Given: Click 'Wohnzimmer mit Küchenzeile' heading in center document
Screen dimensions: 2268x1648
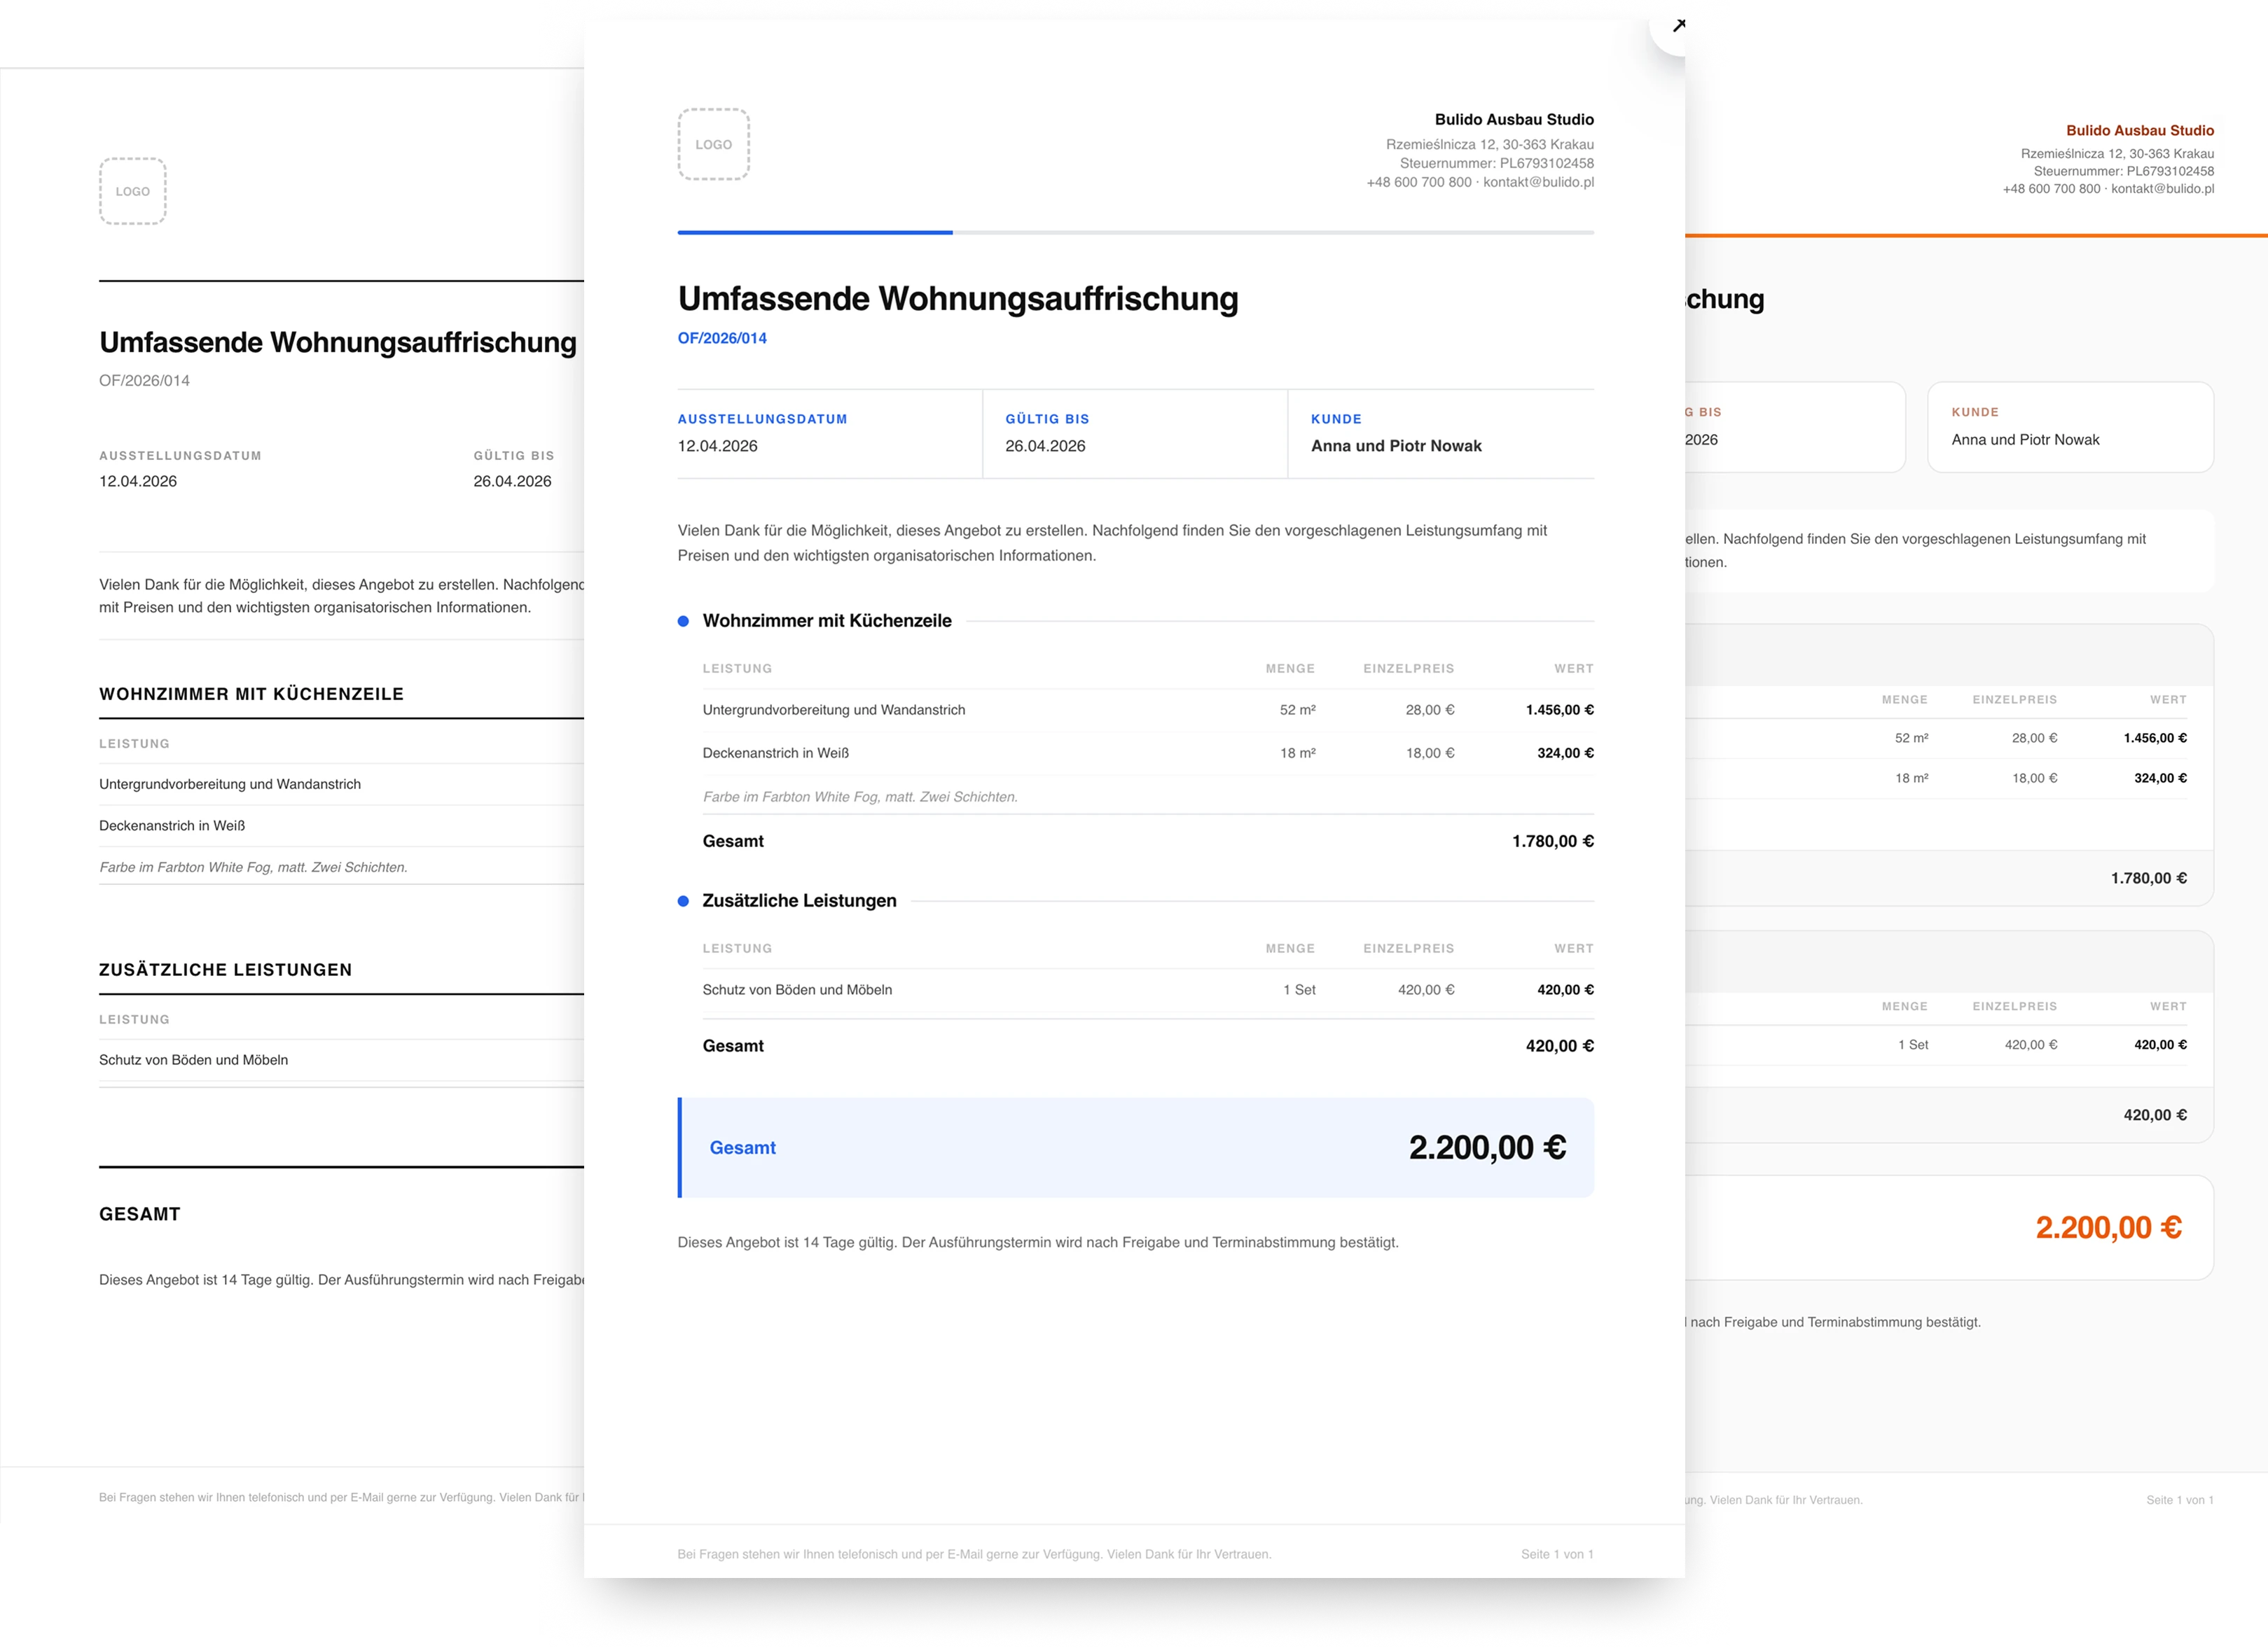Looking at the screenshot, I should click(827, 620).
